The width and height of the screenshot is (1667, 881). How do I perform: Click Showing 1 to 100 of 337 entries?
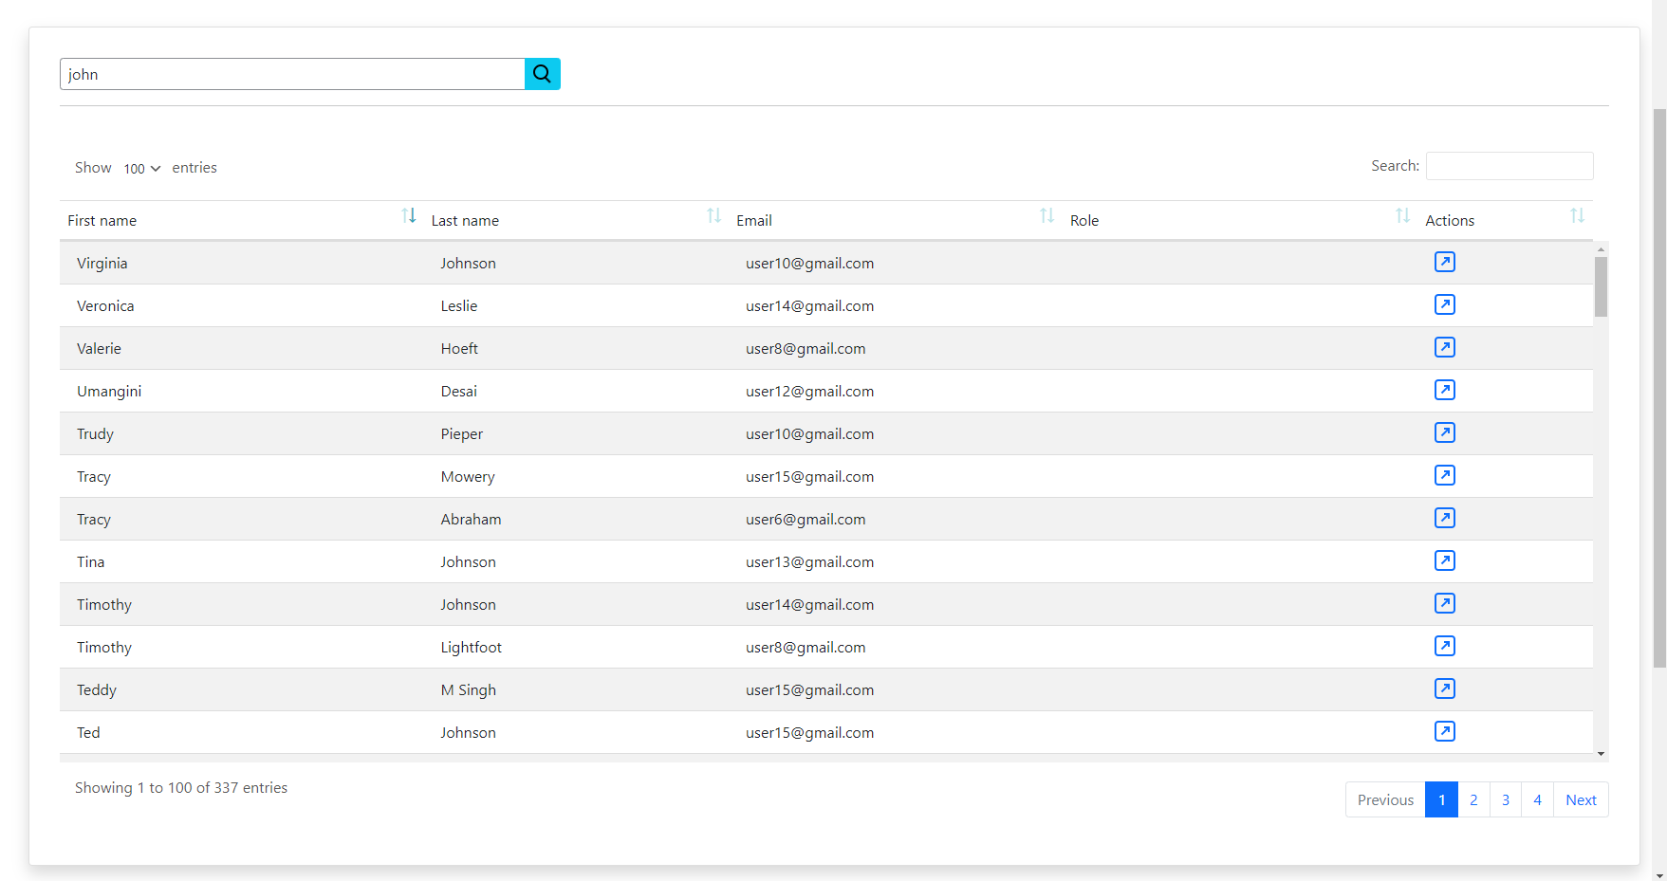[181, 787]
